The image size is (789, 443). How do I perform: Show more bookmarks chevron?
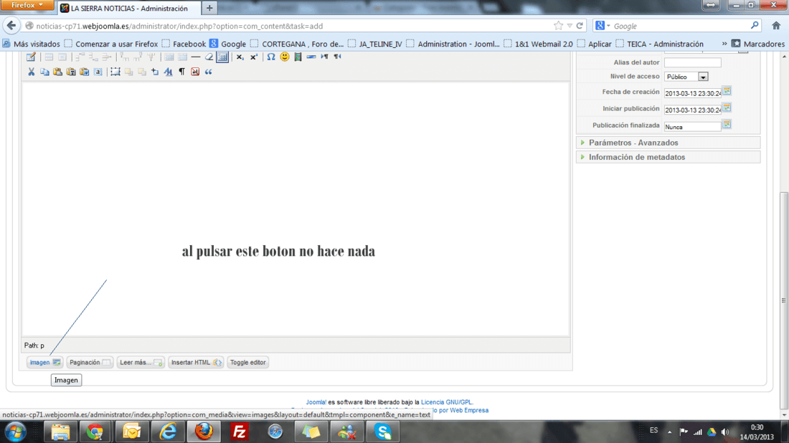(724, 44)
